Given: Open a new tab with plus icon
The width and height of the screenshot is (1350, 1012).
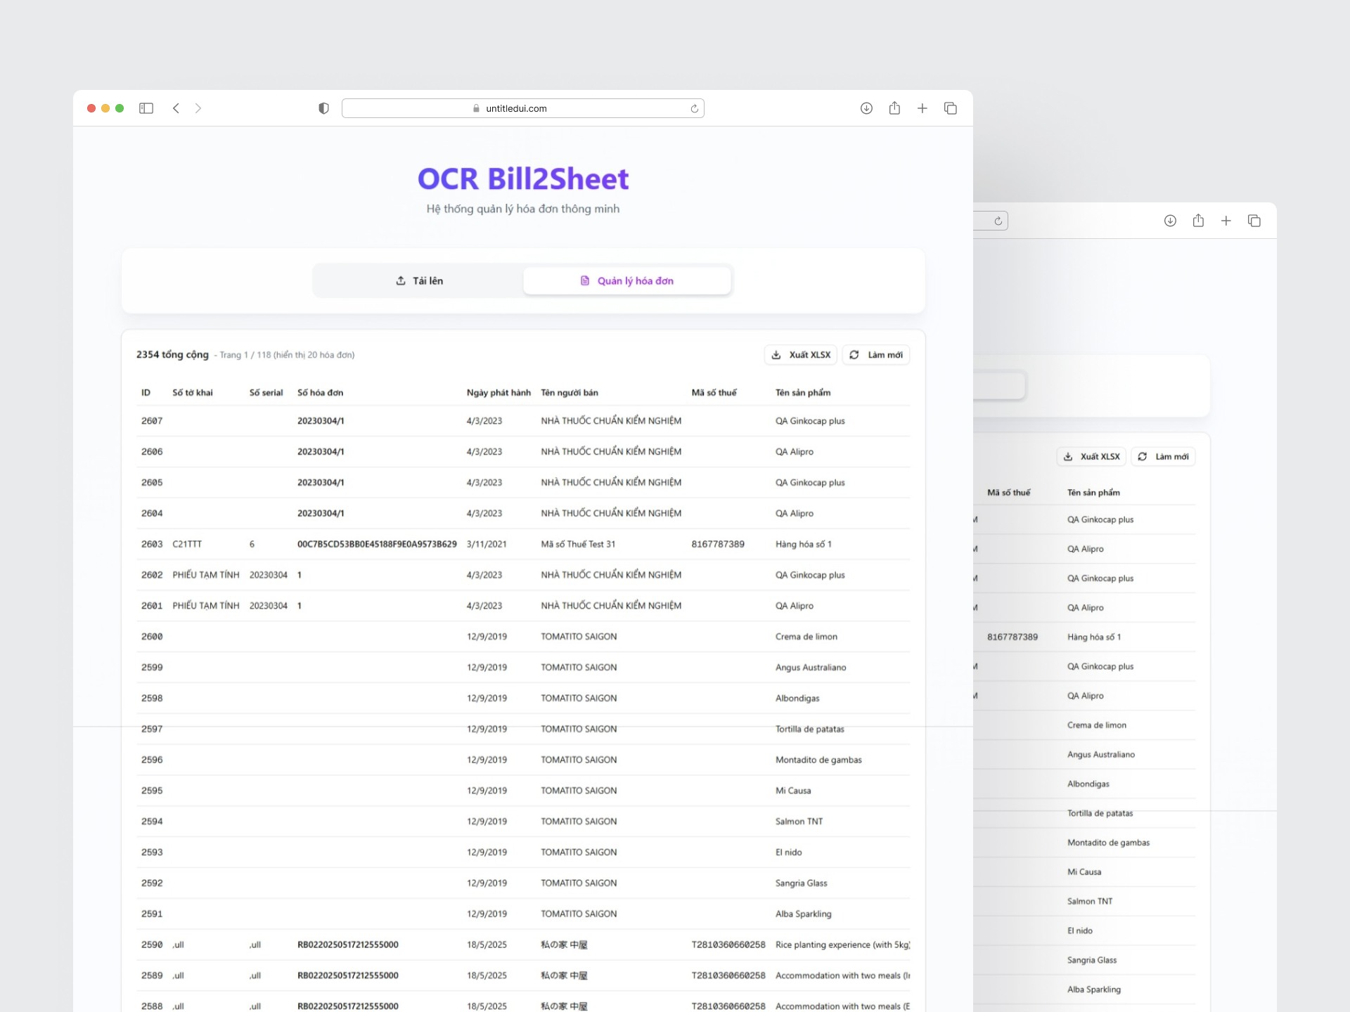Looking at the screenshot, I should (x=922, y=108).
